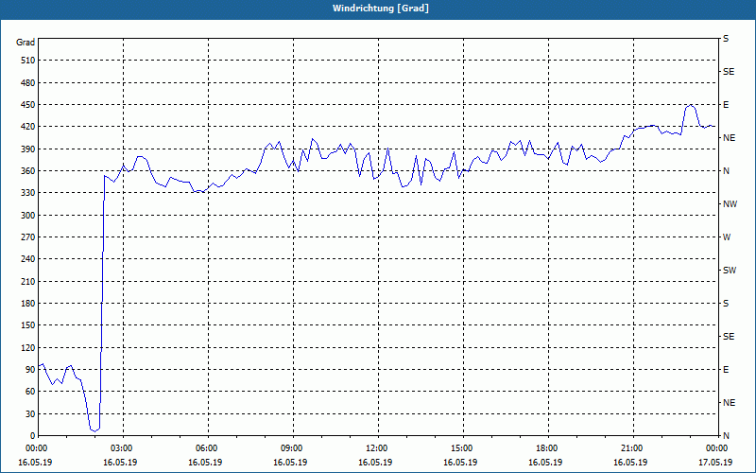The height and width of the screenshot is (473, 756).
Task: Select the topmost S compass label
Action: [726, 39]
